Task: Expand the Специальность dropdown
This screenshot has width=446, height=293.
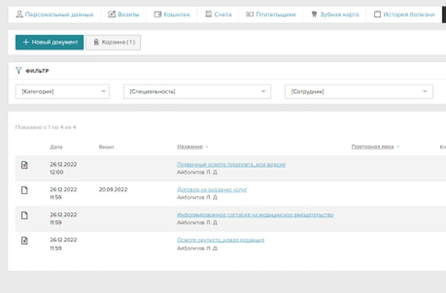Action: (197, 92)
